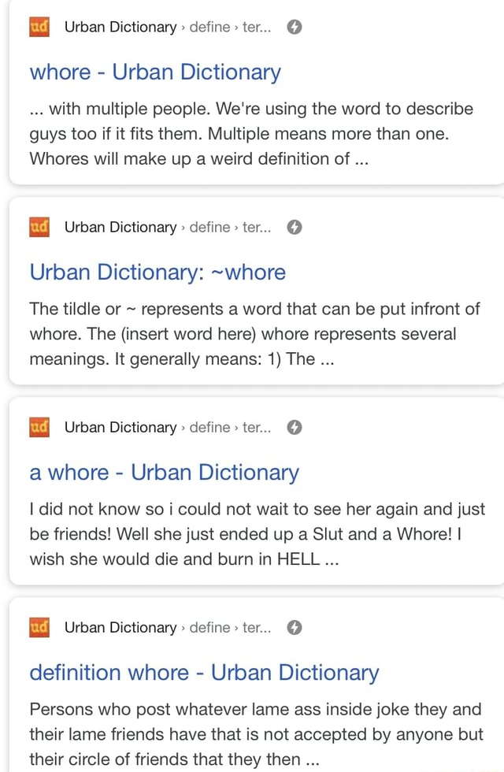Click the AMP lightning icon on the second result
Image resolution: width=504 pixels, height=772 pixels.
pos(294,227)
